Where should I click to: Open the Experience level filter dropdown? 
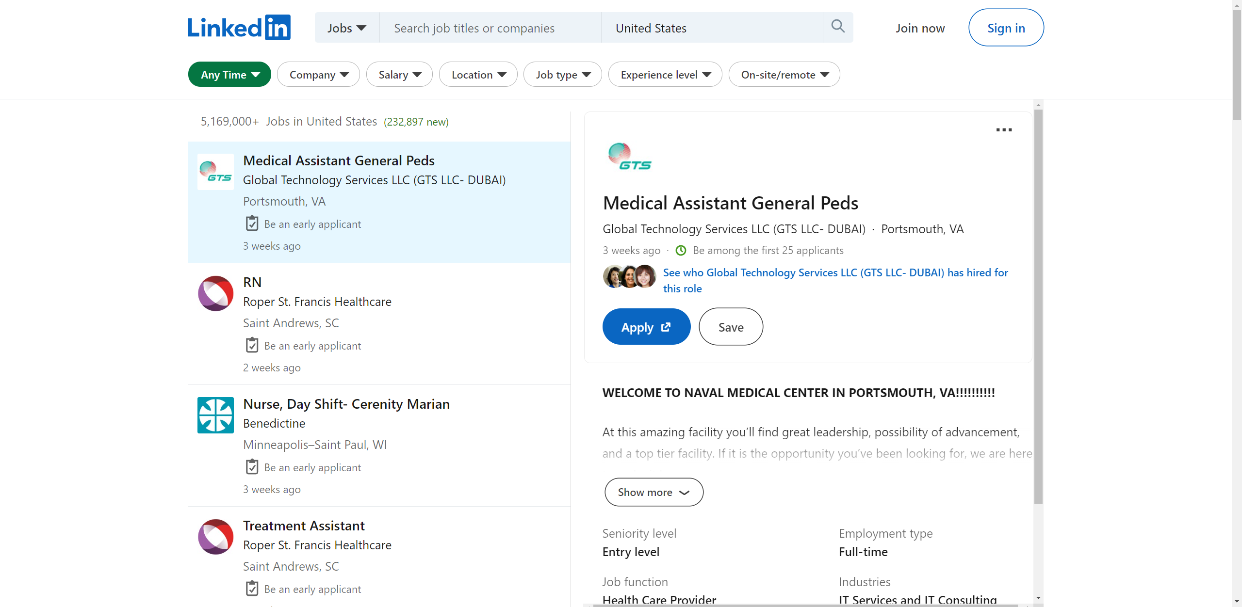665,74
